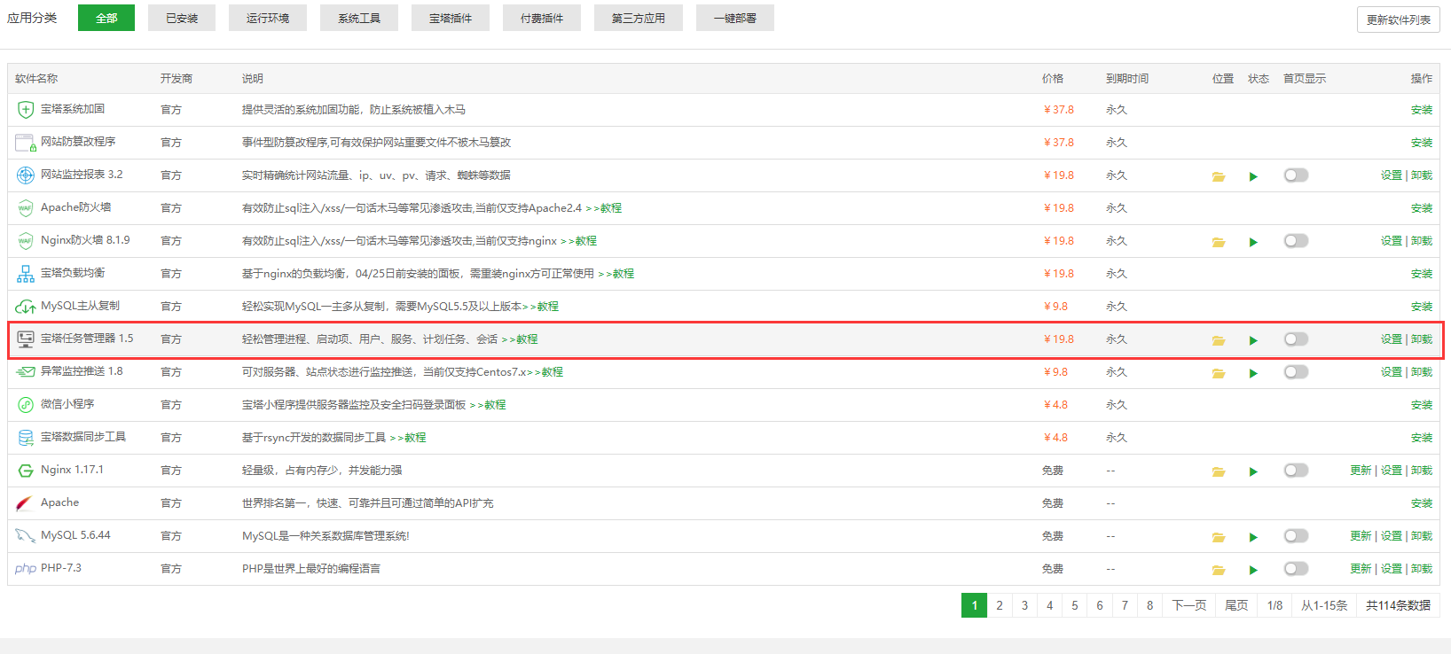
Task: Select the 全部 category tab
Action: pyautogui.click(x=106, y=18)
